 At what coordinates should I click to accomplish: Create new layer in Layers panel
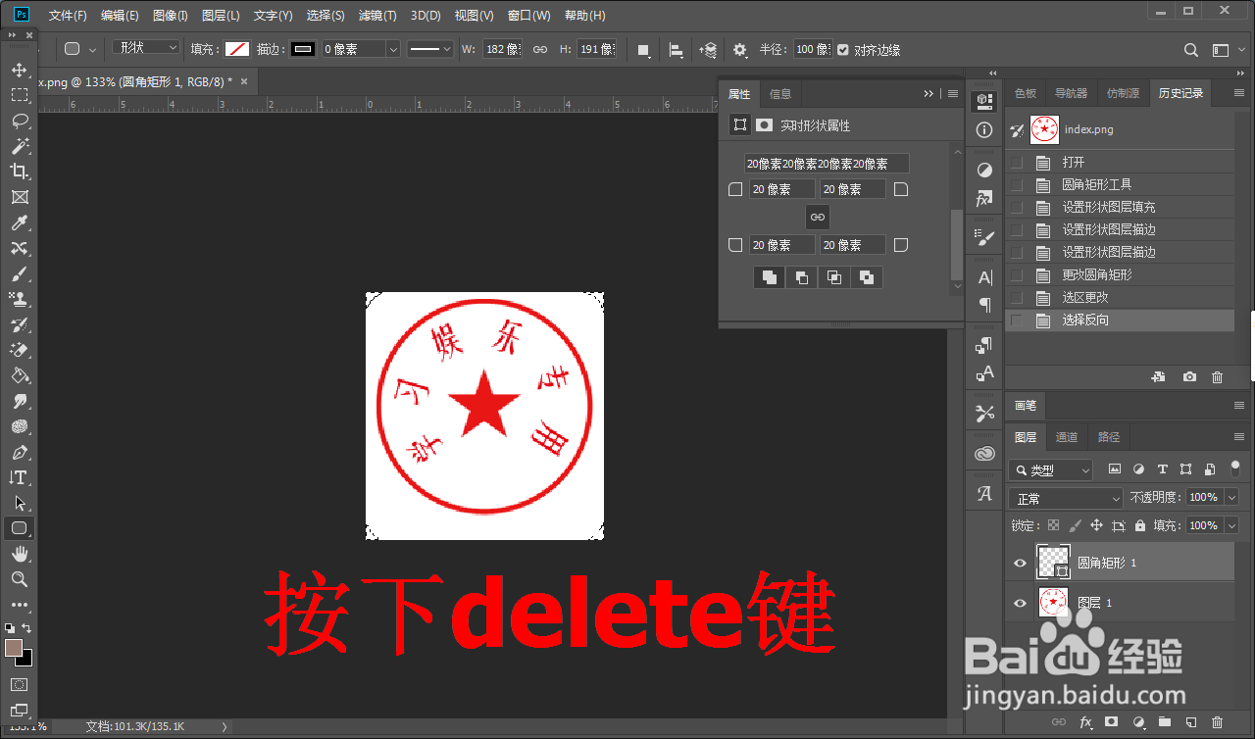click(1190, 722)
